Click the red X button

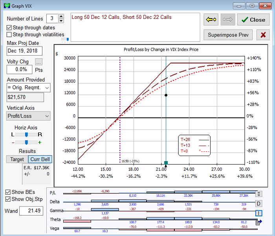coord(263,35)
